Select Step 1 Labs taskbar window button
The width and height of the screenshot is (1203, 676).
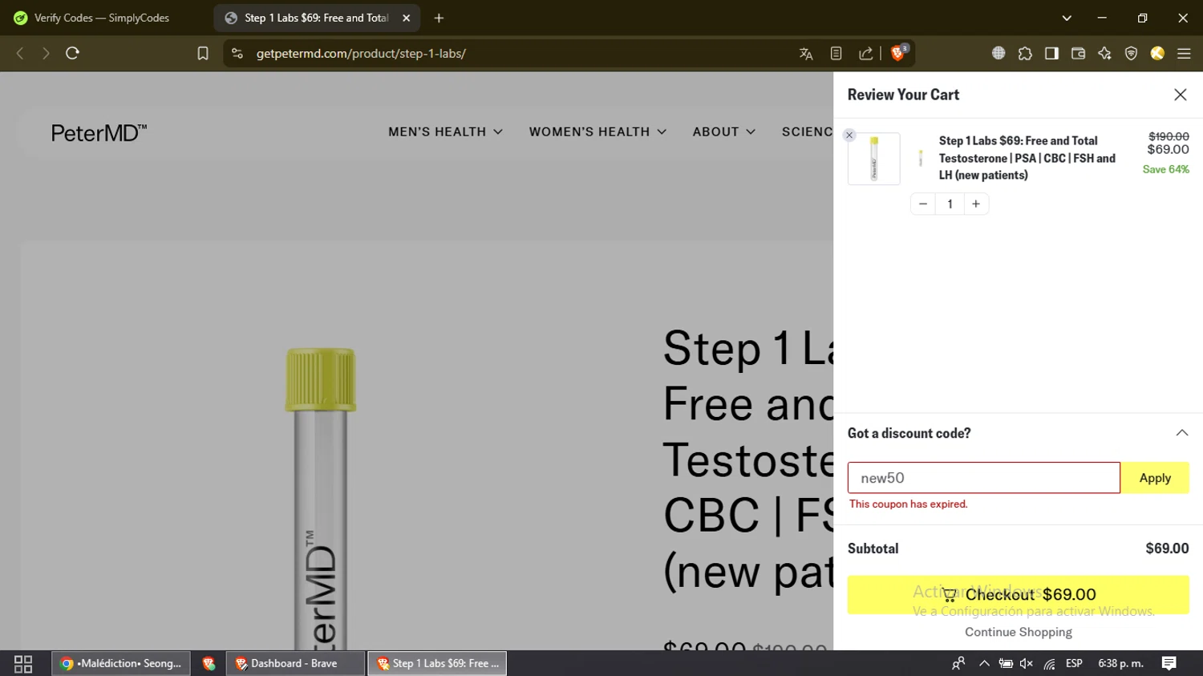[x=437, y=663]
